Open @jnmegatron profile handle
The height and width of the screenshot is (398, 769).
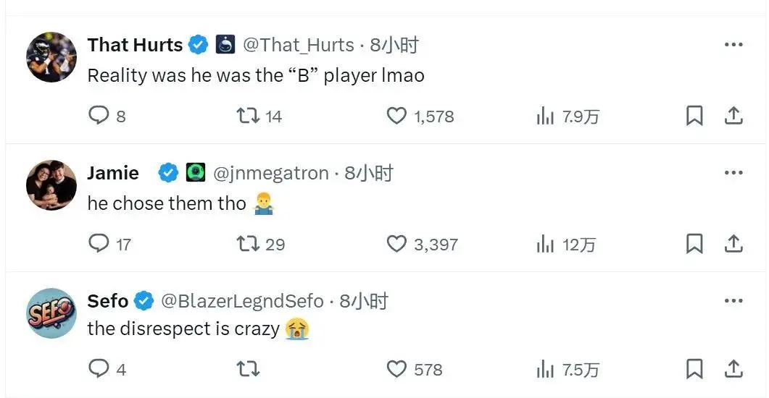point(271,173)
